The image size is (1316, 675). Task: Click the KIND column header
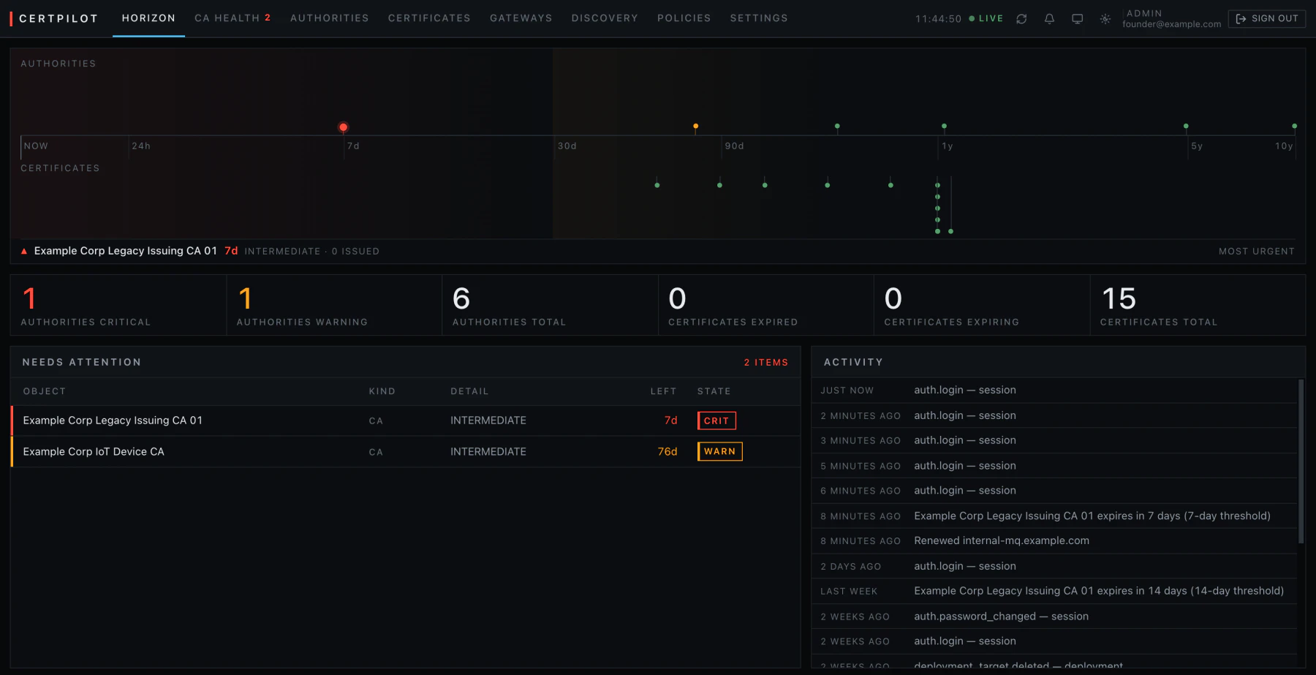tap(382, 391)
